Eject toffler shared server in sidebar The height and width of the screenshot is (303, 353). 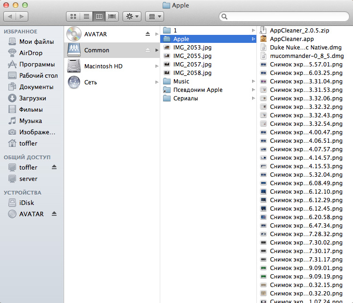click(54, 167)
